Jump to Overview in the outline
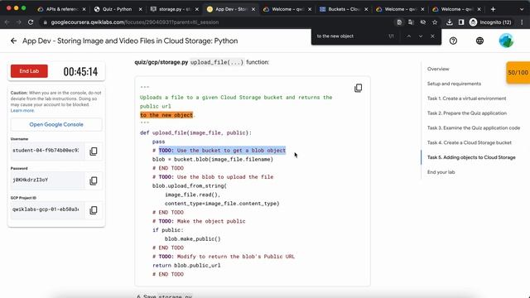530x298 pixels. coord(438,69)
